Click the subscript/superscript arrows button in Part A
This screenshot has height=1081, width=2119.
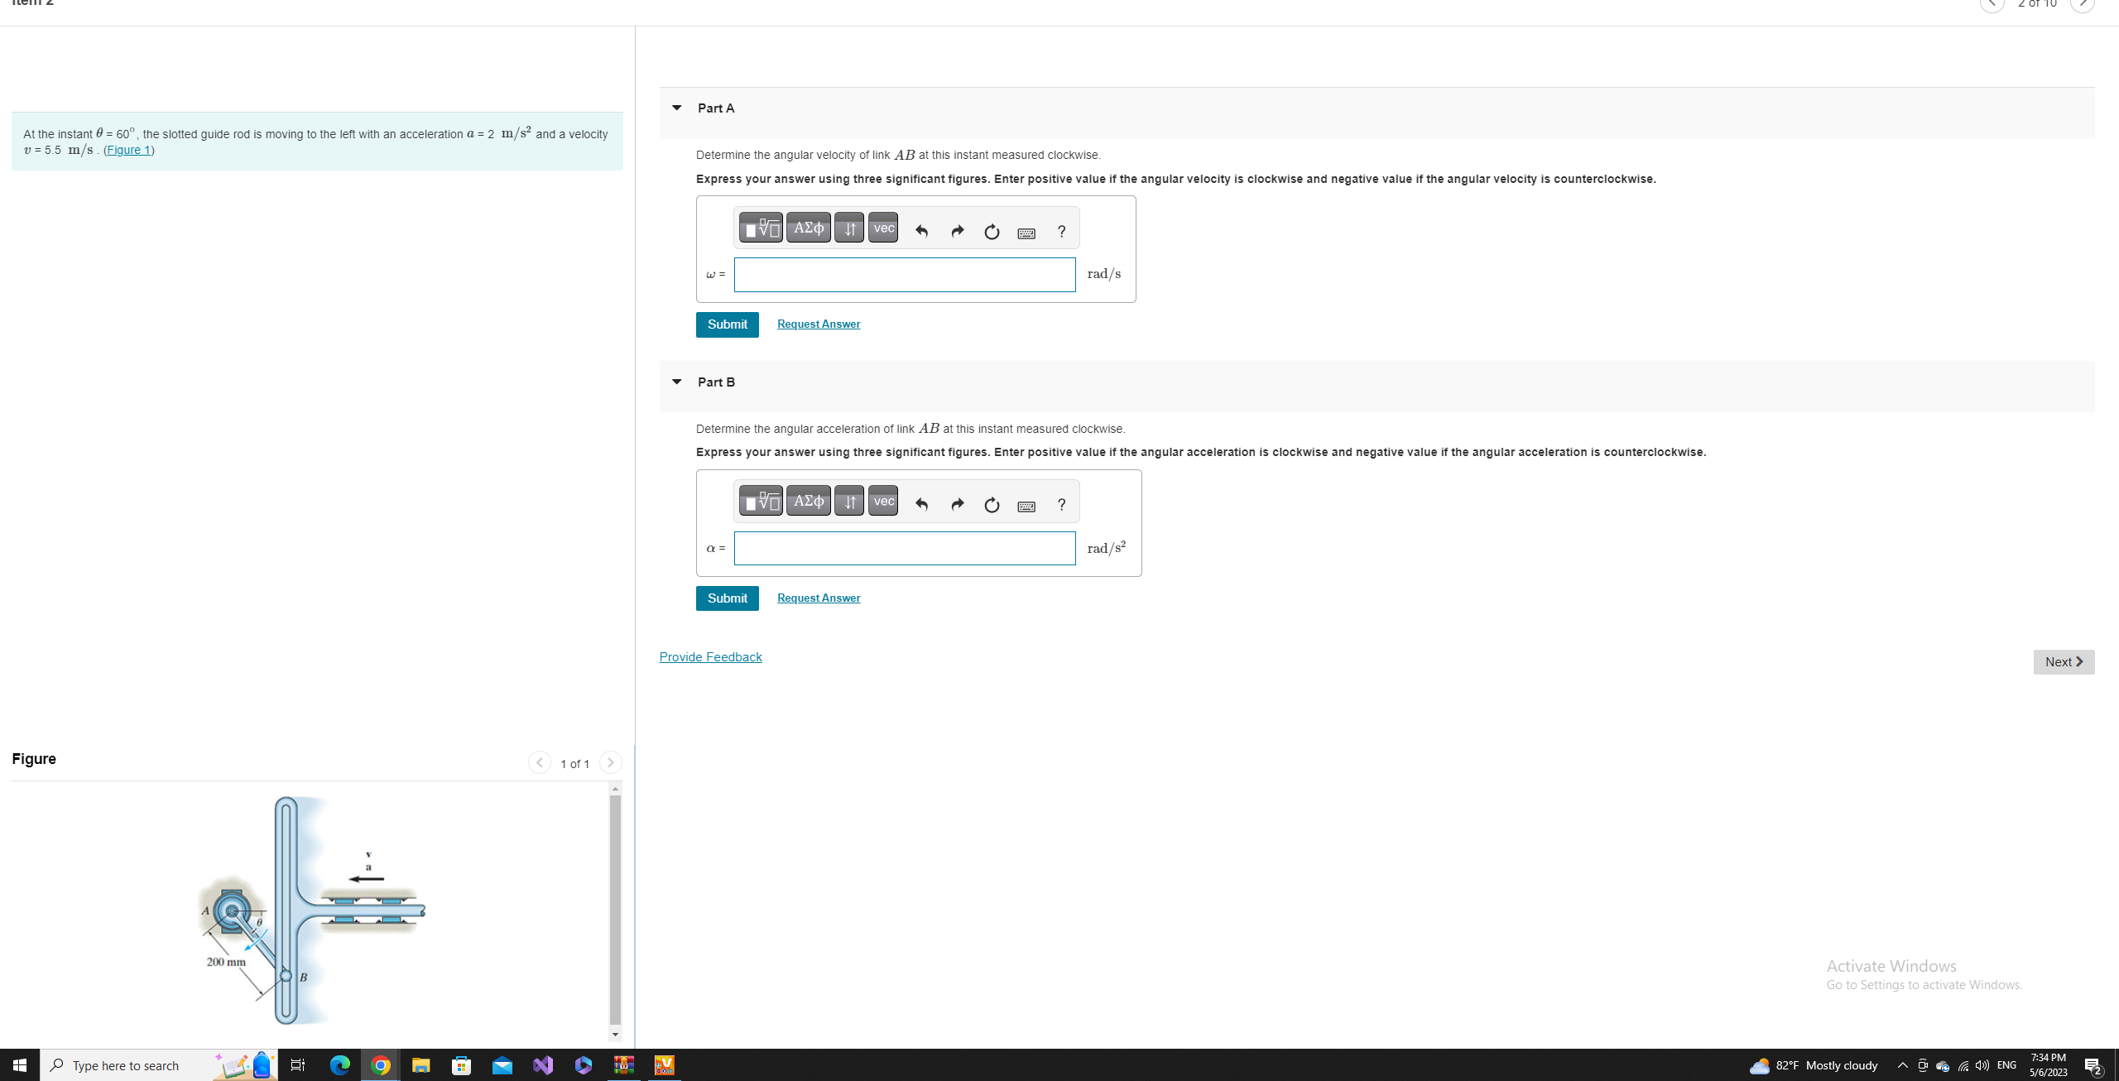point(848,228)
